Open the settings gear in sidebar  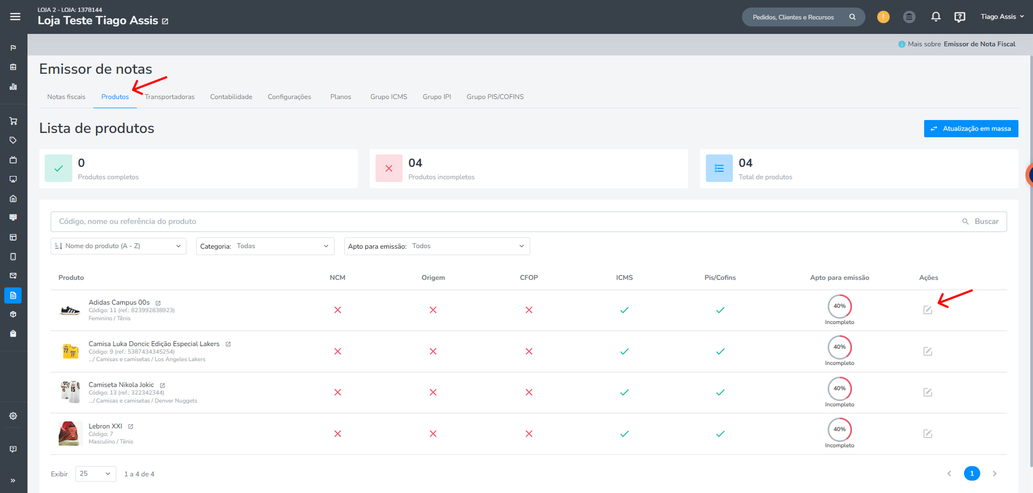point(13,416)
